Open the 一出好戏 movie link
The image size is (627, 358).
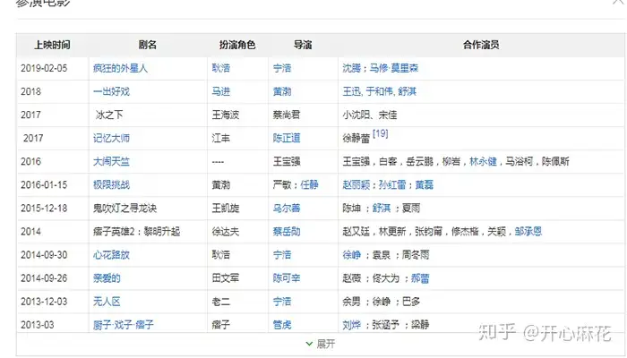111,91
